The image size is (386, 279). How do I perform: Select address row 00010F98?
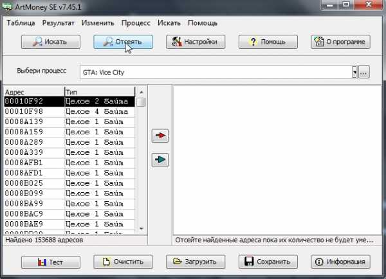click(x=69, y=112)
